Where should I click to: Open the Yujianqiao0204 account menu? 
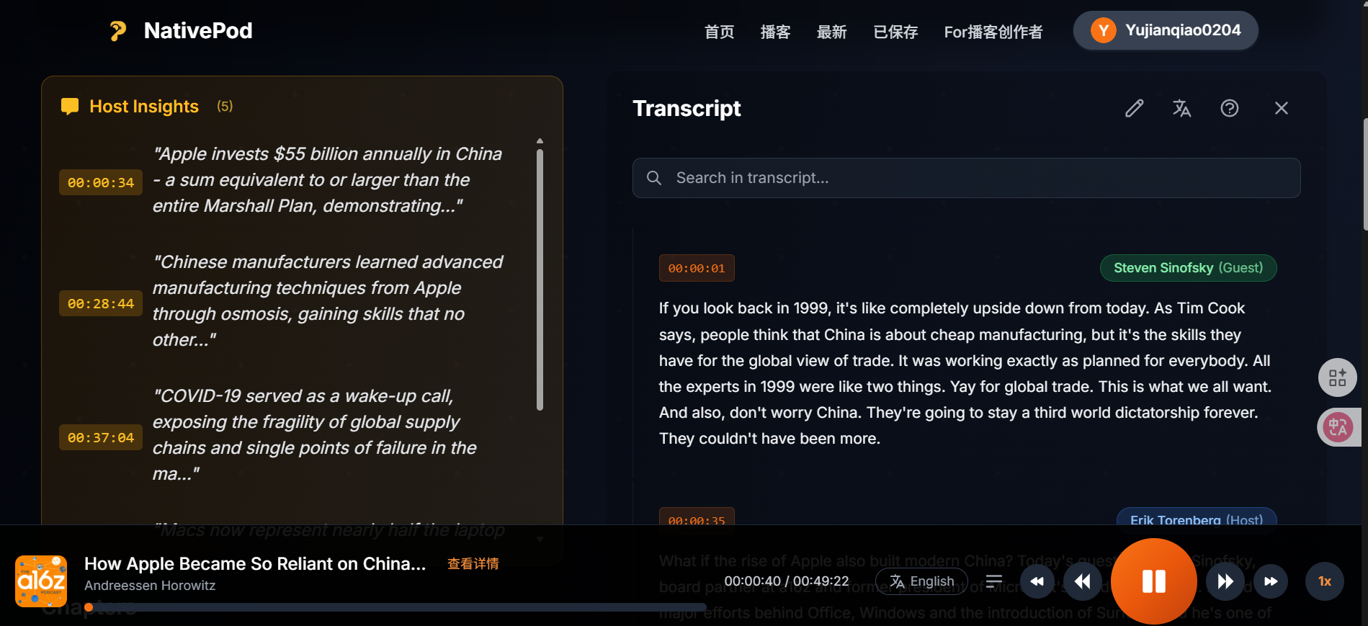pyautogui.click(x=1166, y=30)
